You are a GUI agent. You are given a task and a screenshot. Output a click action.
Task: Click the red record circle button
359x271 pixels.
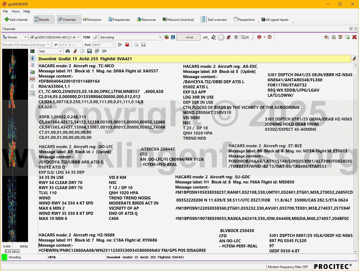[259, 37]
